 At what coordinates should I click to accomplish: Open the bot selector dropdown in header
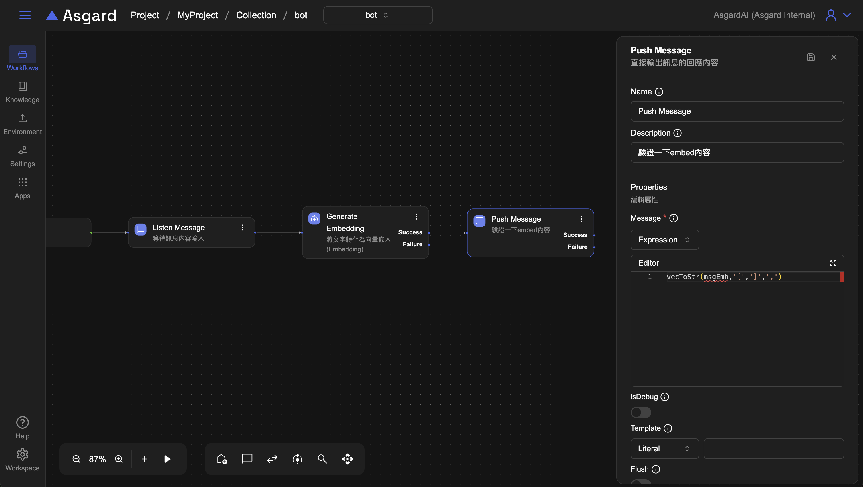point(378,15)
